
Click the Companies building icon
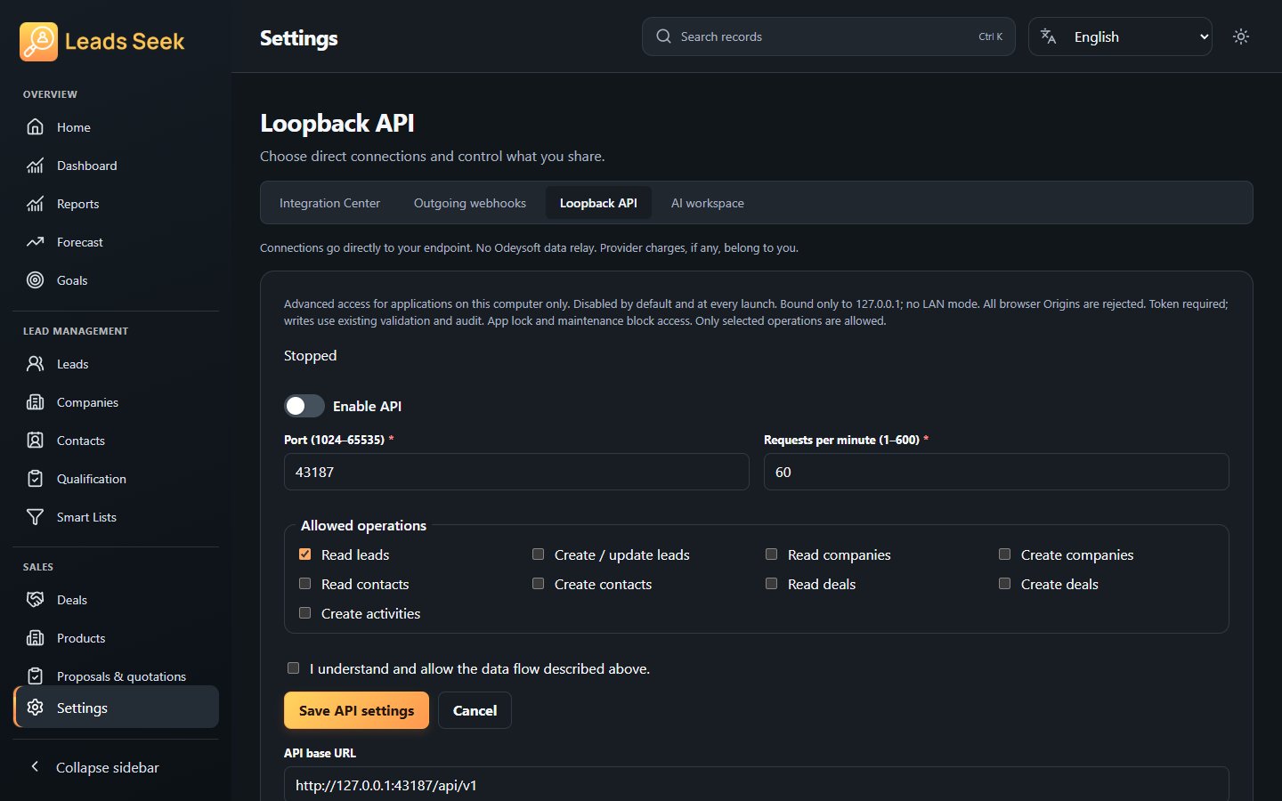pyautogui.click(x=35, y=402)
